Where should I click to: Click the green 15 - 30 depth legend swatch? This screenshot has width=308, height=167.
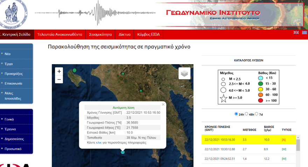coord(260,84)
